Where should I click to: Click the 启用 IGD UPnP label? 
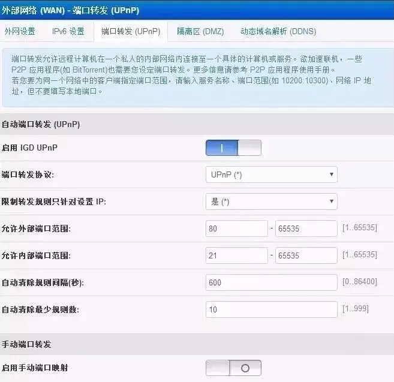coord(29,148)
